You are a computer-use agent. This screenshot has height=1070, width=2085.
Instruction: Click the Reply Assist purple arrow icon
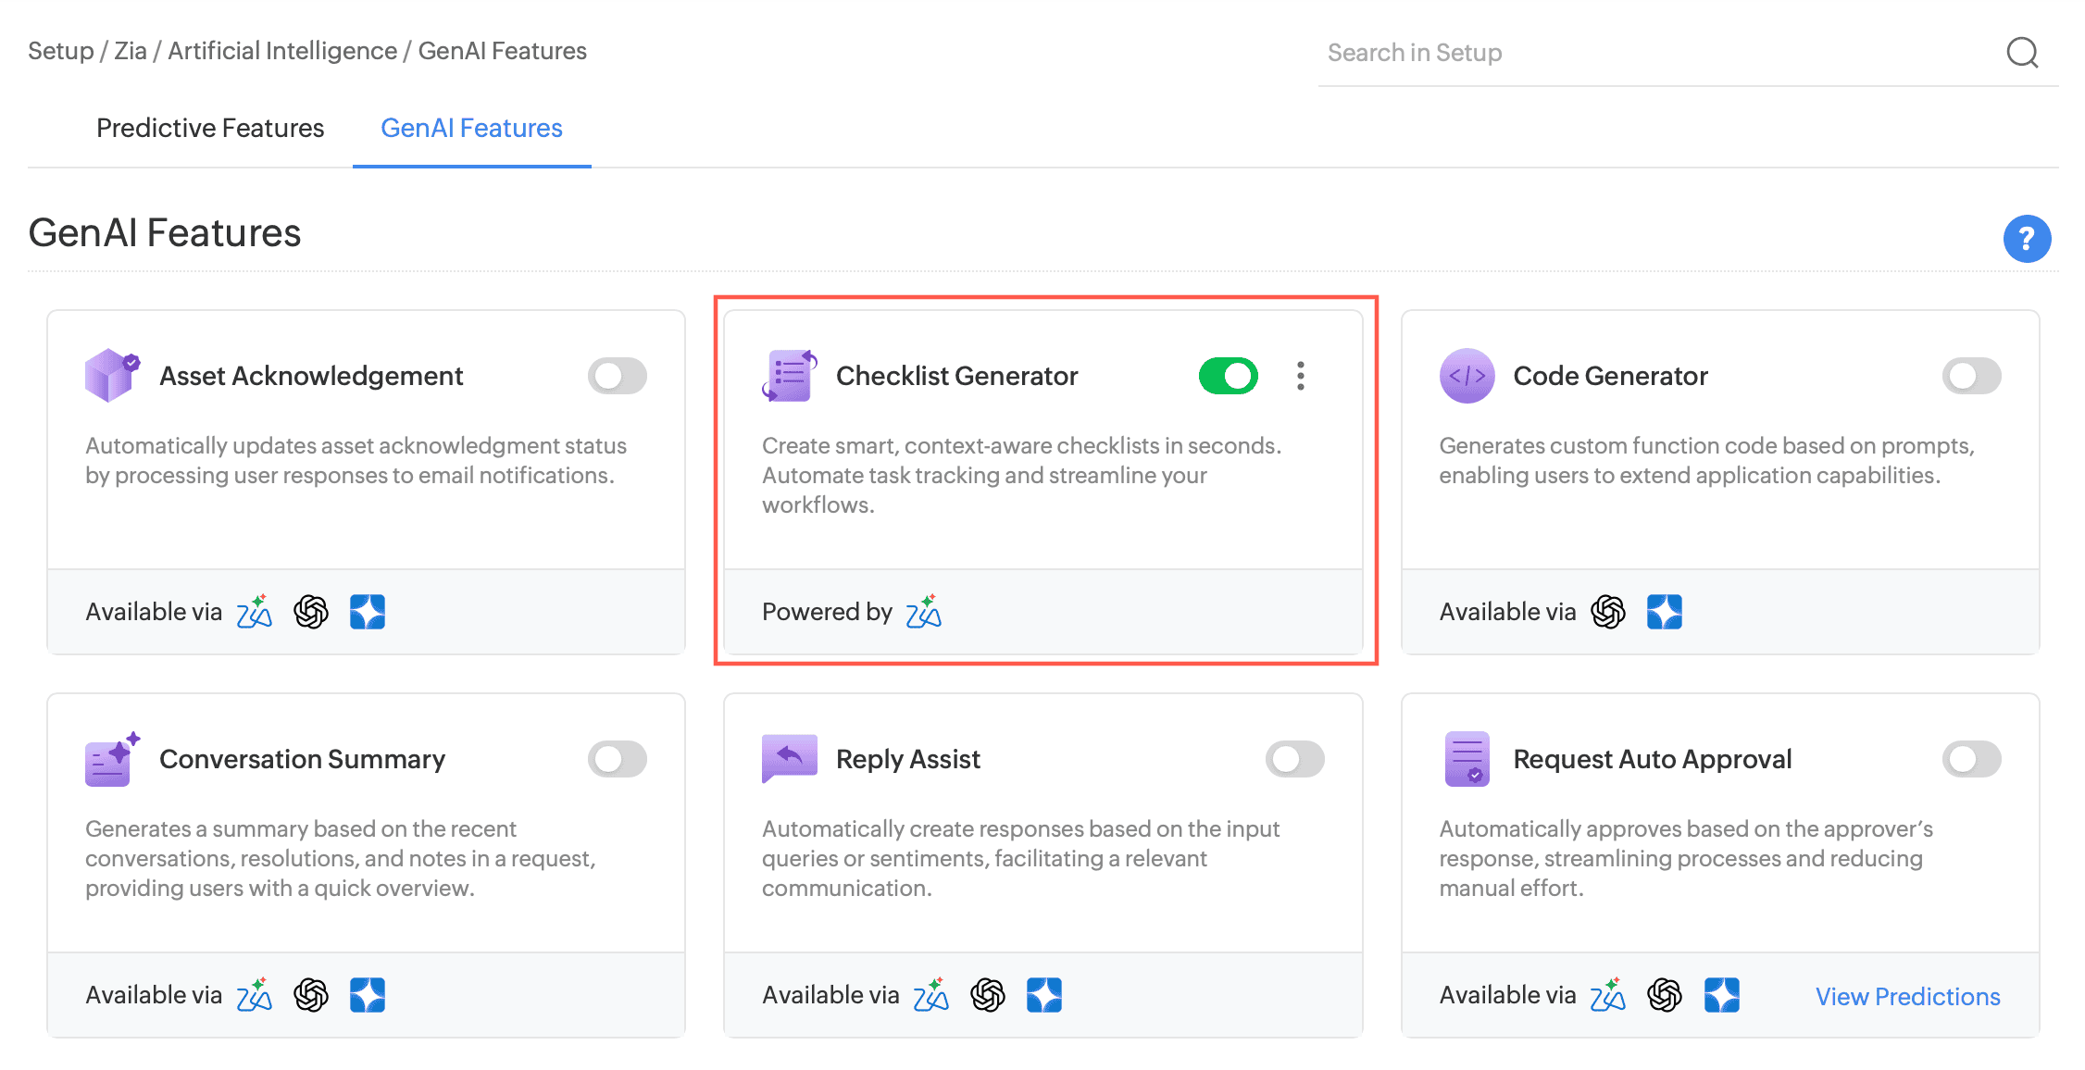[789, 759]
